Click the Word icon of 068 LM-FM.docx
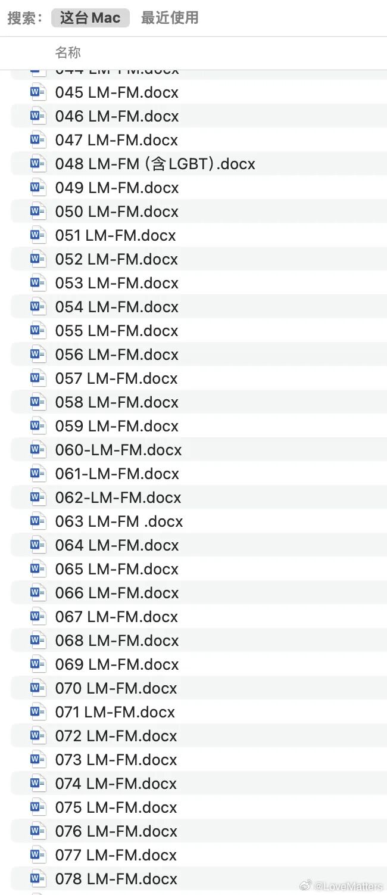The image size is (387, 895). tap(38, 641)
